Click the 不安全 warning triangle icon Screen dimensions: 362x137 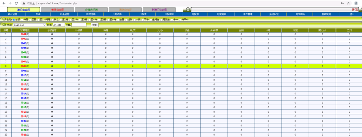[x=24, y=4]
